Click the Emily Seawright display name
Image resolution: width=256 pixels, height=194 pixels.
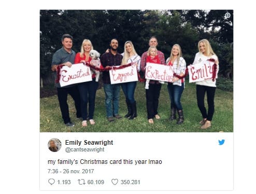[89, 143]
